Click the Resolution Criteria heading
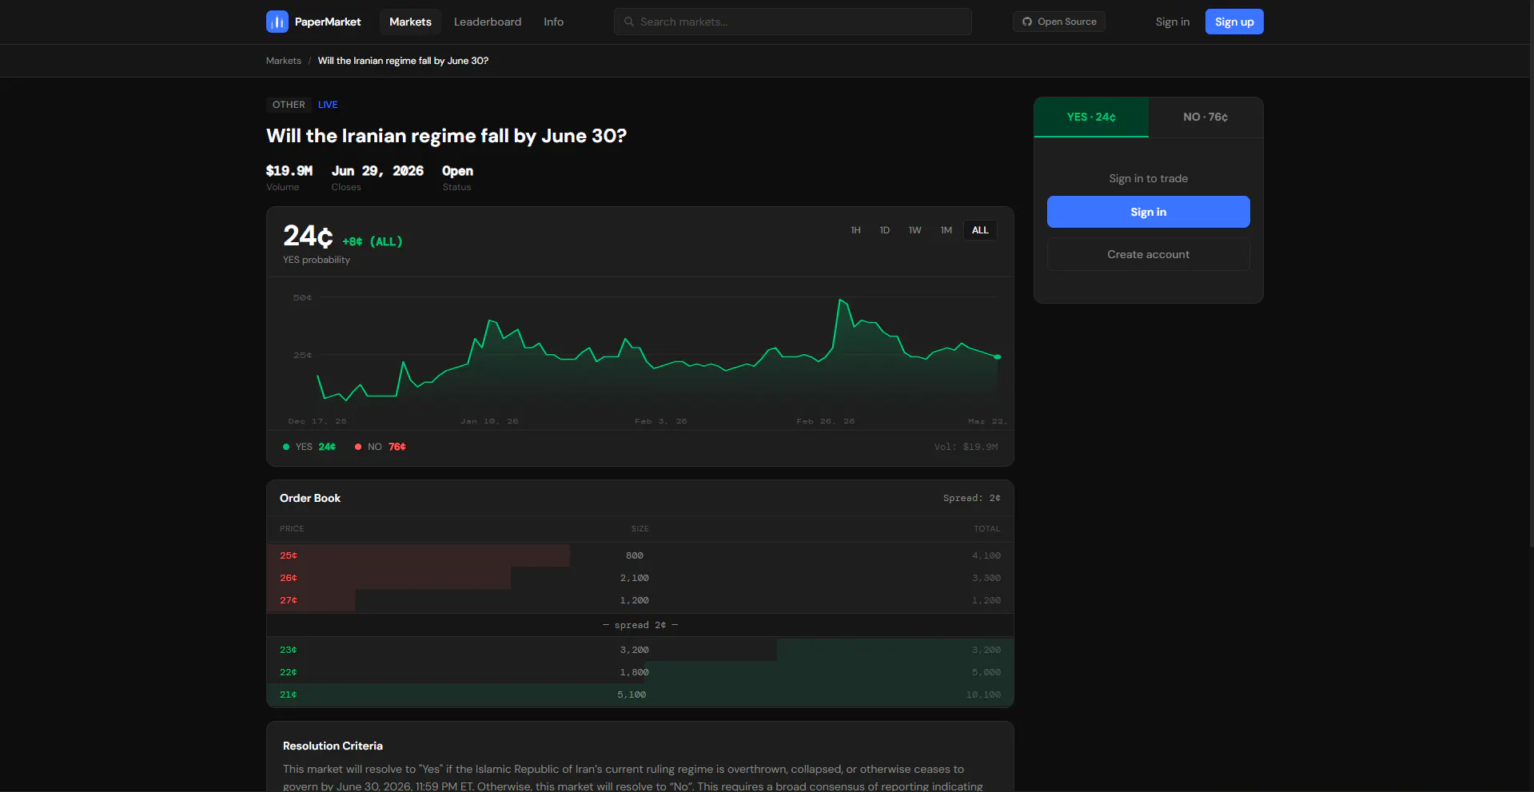Screen dimensions: 1534x792 point(333,746)
